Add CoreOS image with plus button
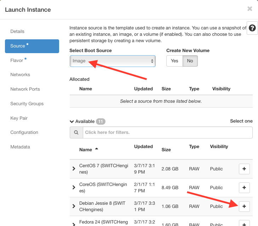Viewport: 258px width, 226px height. [x=244, y=188]
